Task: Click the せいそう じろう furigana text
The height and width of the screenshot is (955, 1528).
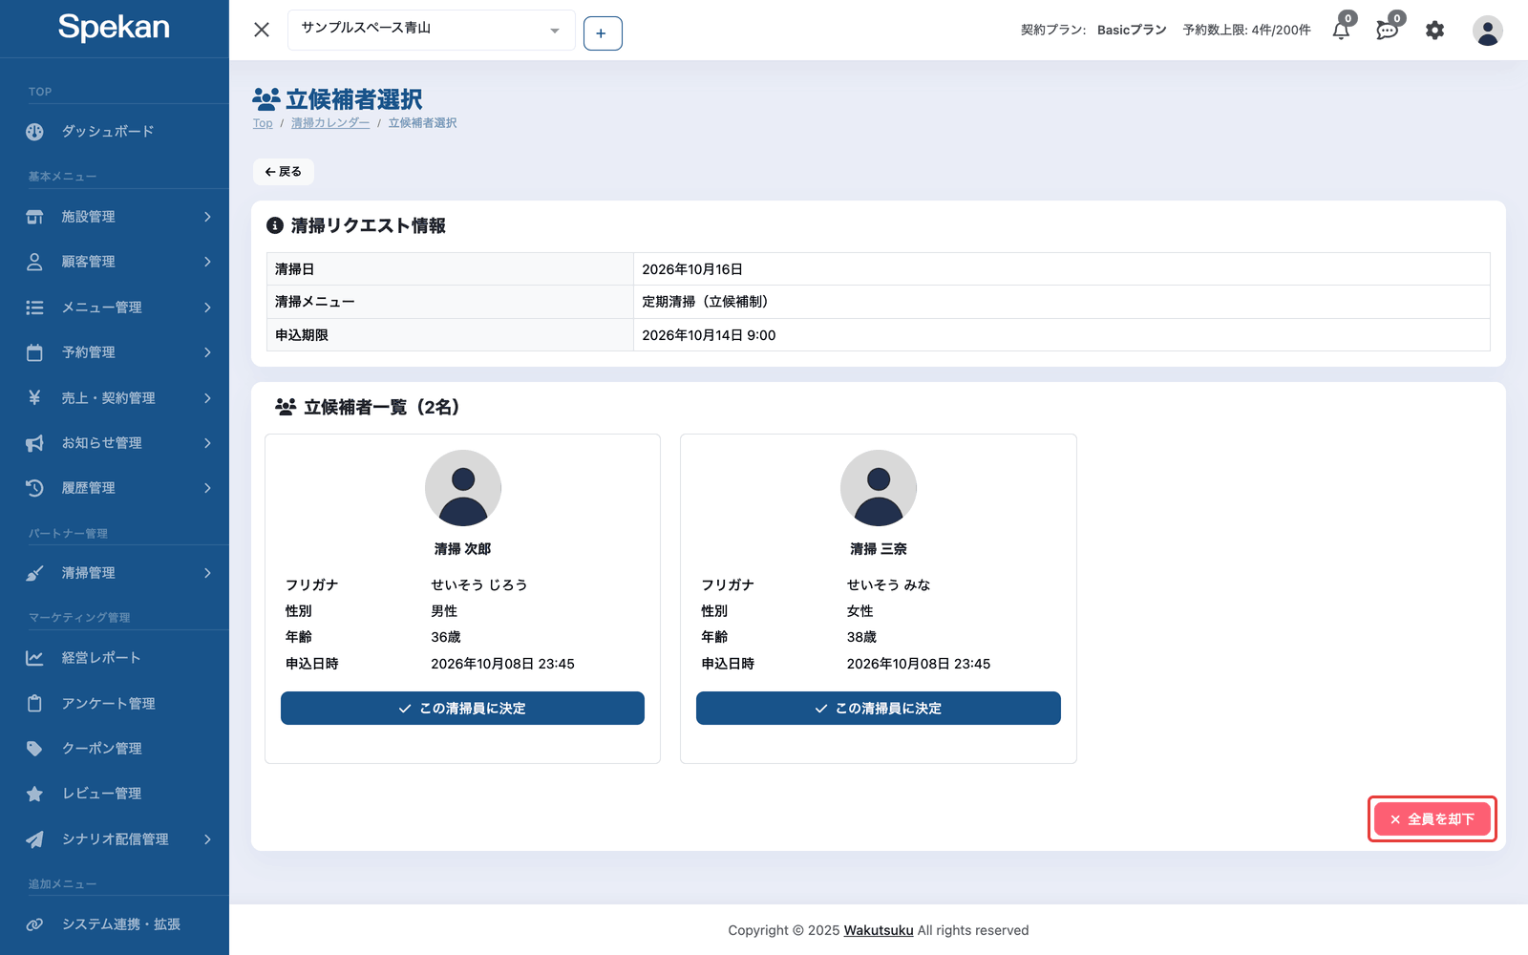Action: pos(479,584)
